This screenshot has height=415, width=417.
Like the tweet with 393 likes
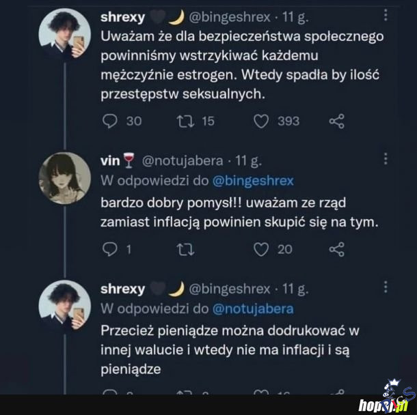point(261,121)
